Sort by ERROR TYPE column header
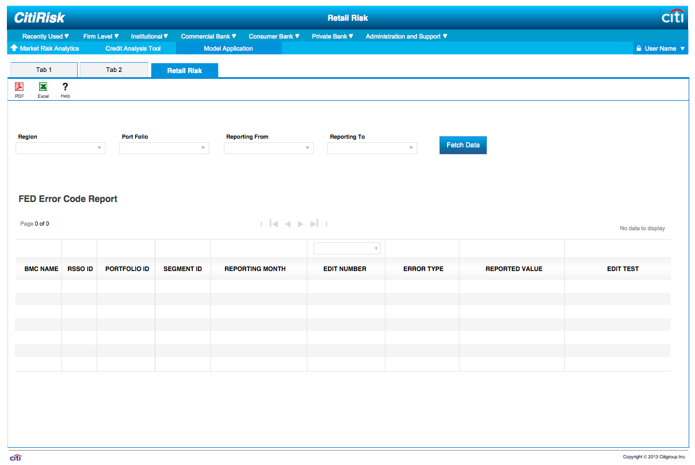 [x=423, y=269]
